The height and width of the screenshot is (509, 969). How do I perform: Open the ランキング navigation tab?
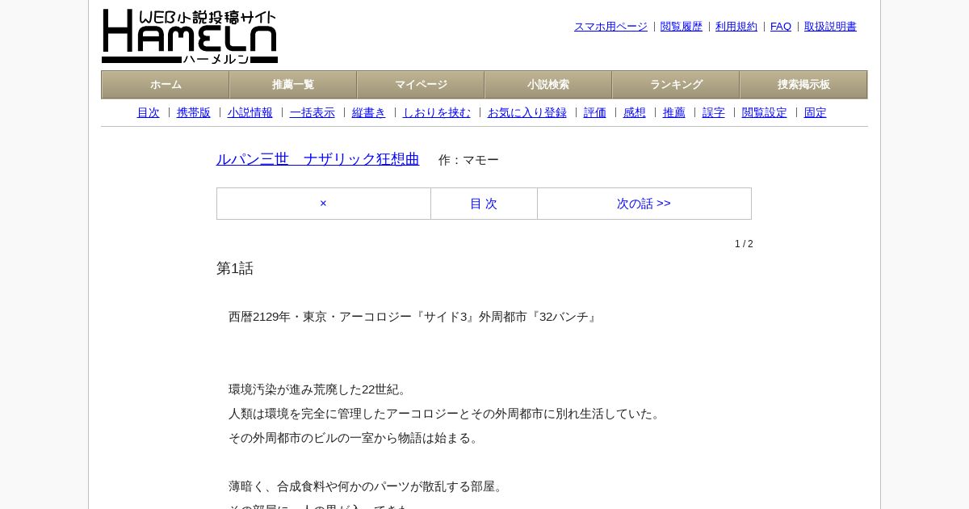[x=676, y=85]
